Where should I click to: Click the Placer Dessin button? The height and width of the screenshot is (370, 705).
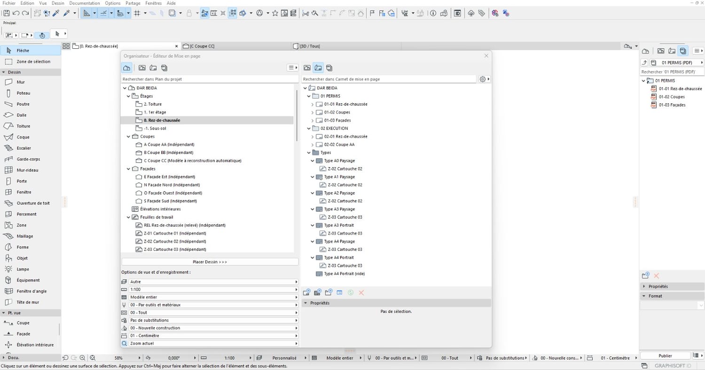(x=210, y=262)
